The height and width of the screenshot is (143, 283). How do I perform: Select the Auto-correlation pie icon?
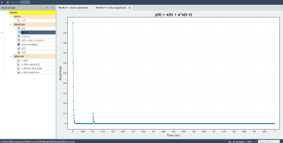click(19, 44)
